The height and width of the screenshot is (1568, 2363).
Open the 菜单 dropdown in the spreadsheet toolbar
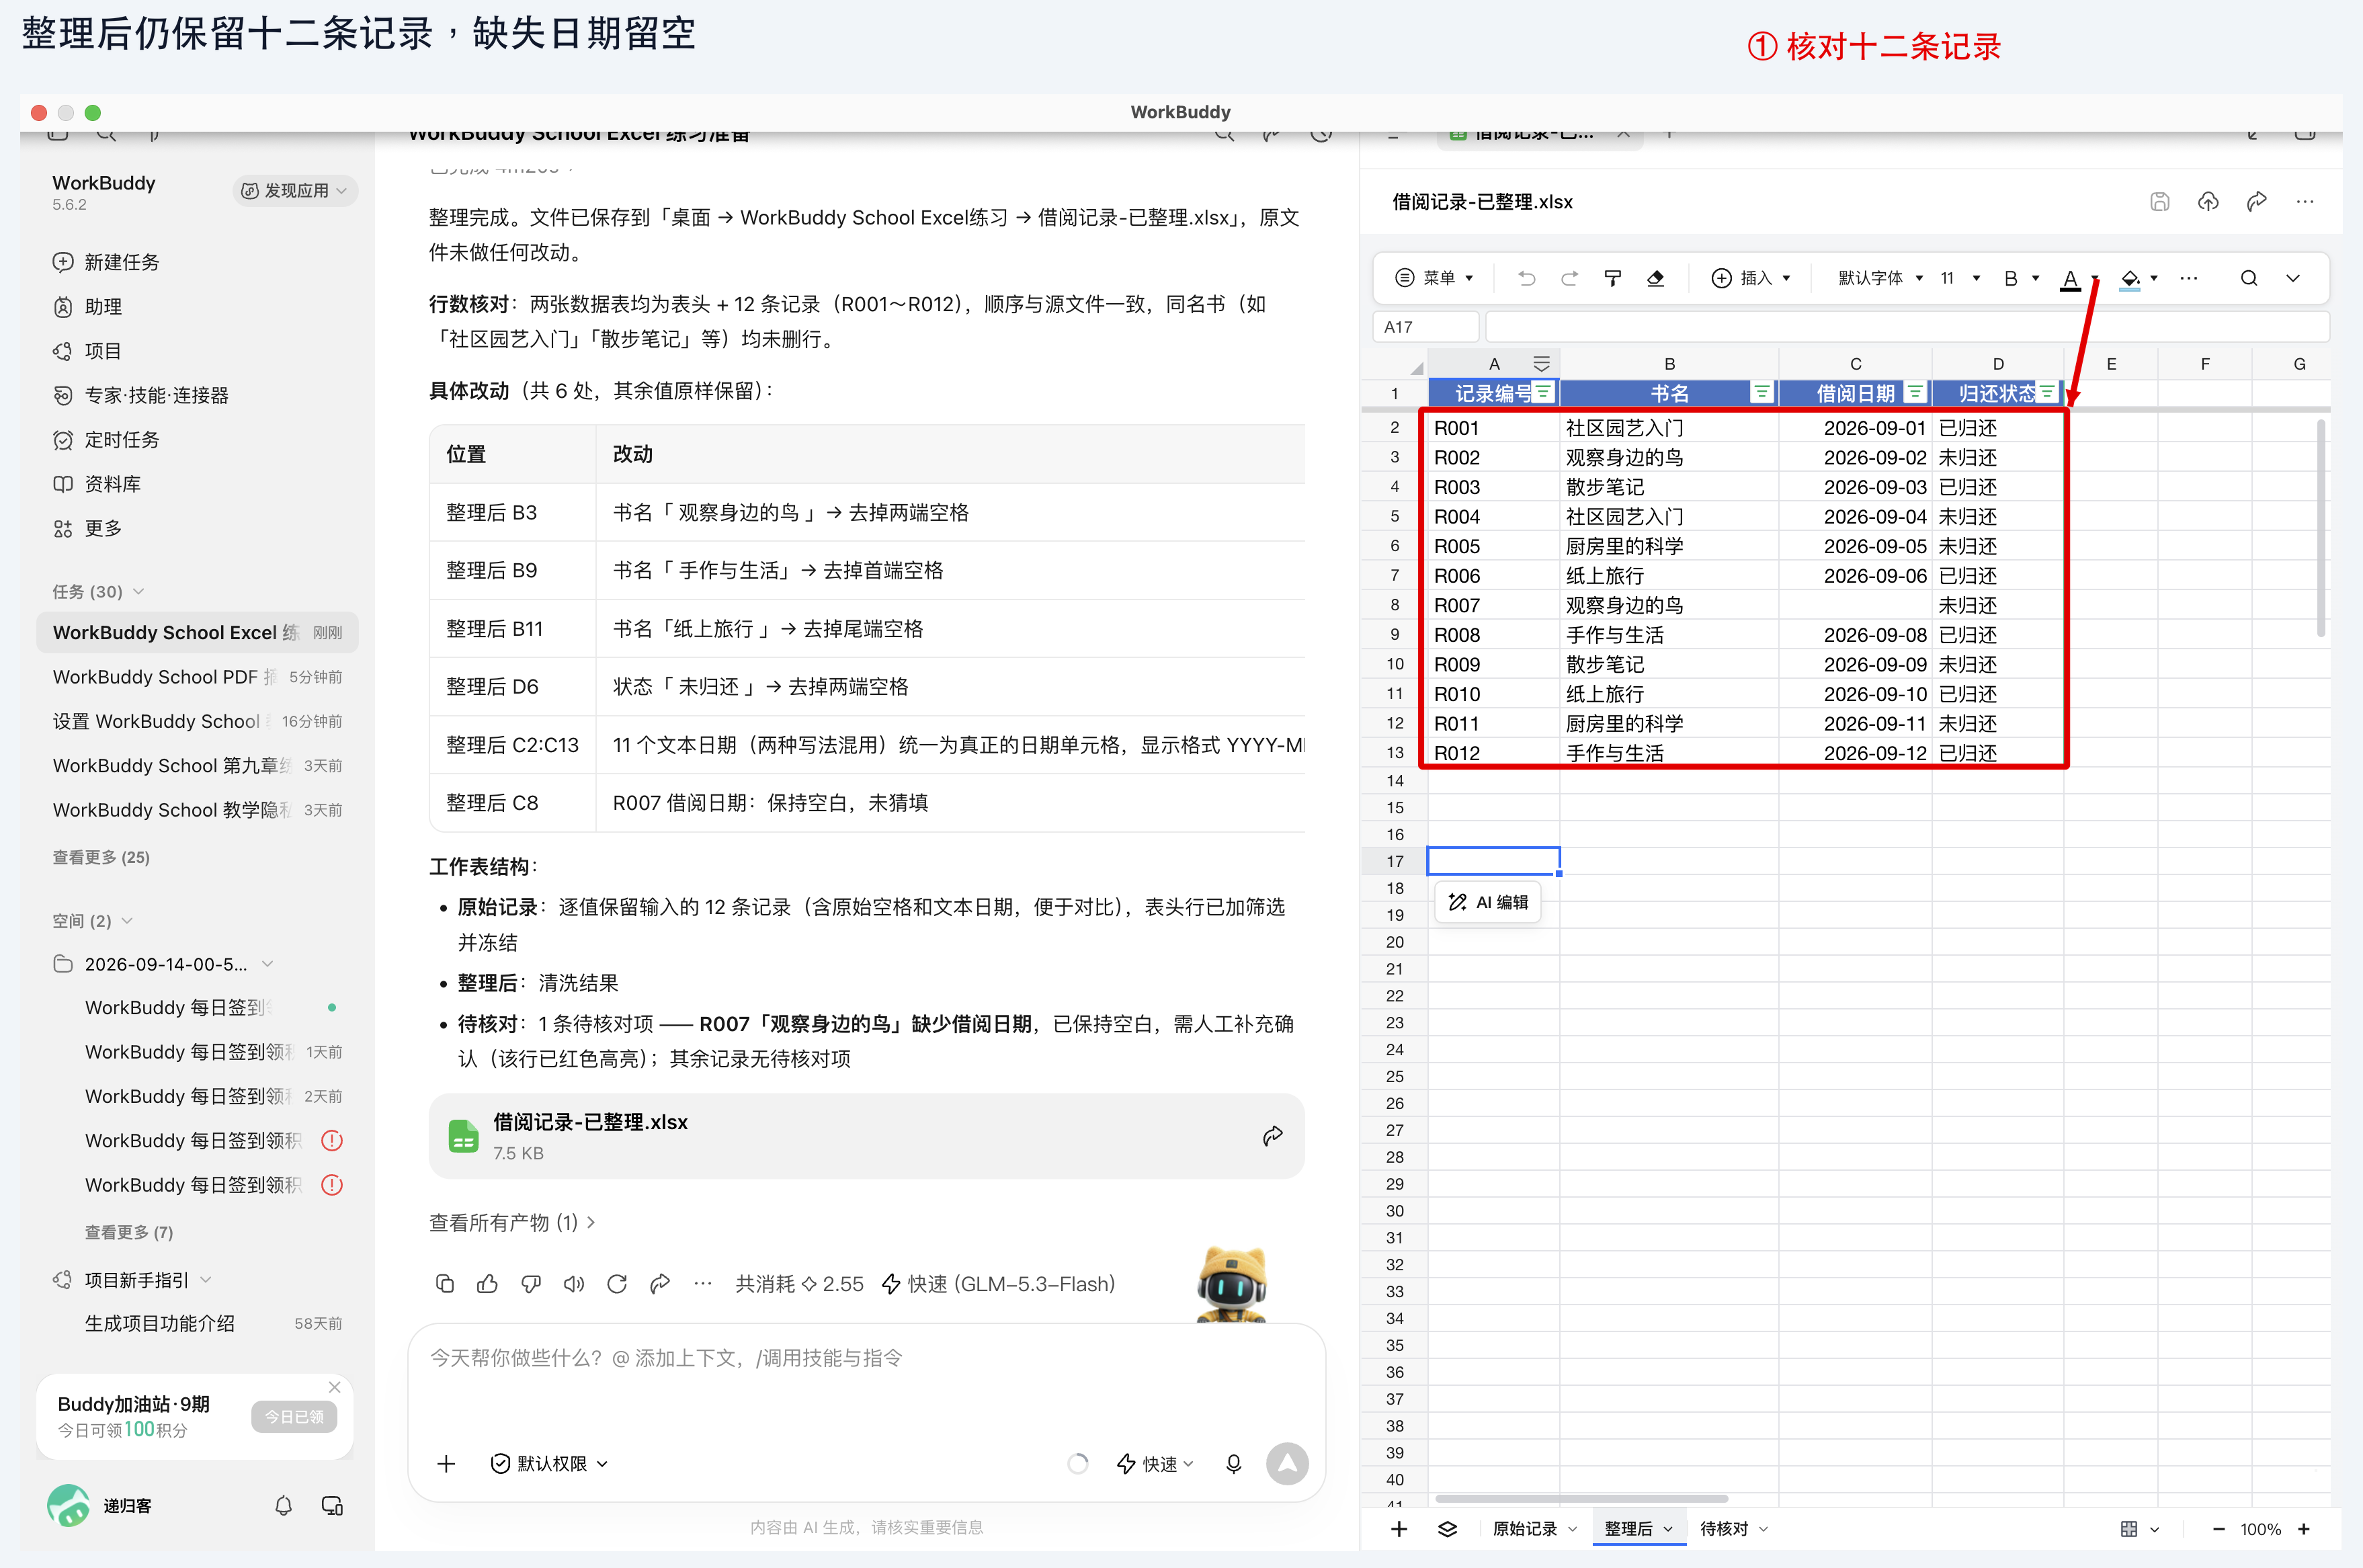click(1435, 278)
